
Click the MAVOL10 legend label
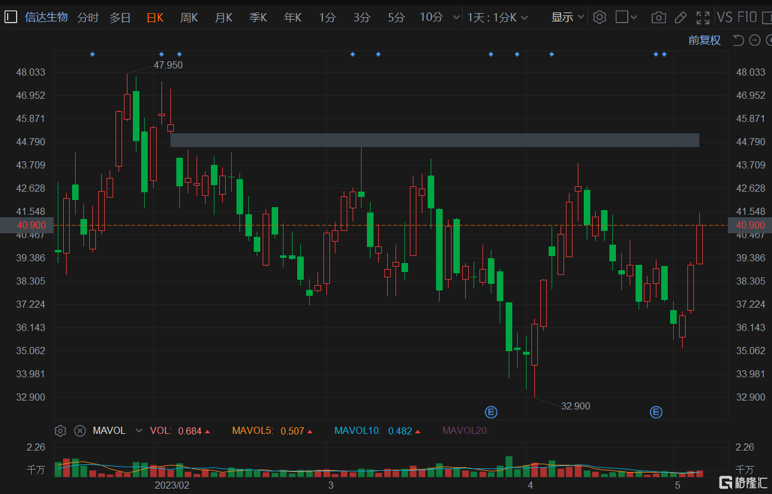[x=357, y=431]
